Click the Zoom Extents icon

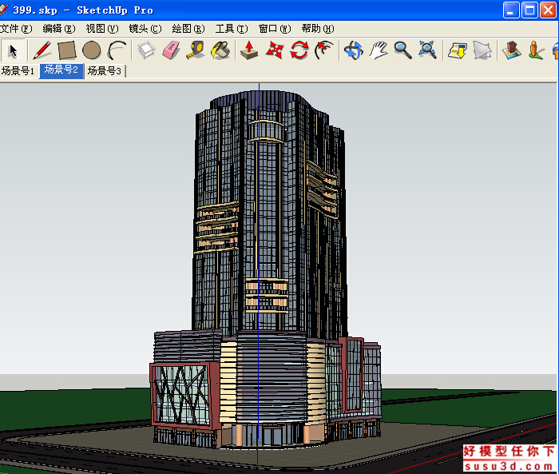pos(427,50)
